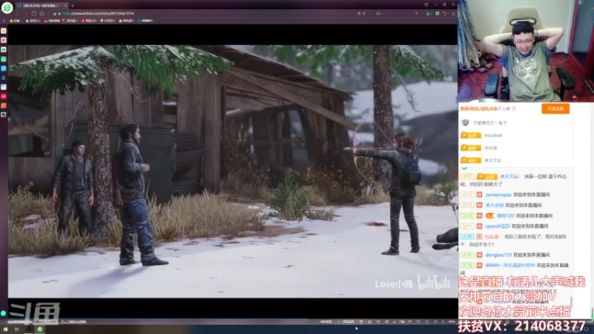Click username dengtao119 in chat
This screenshot has width=594, height=334.
498,255
